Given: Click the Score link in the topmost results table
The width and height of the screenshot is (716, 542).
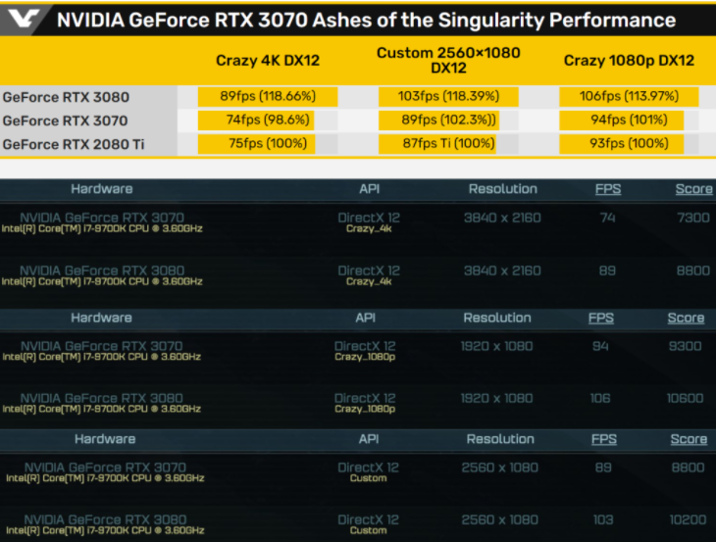Looking at the screenshot, I should click(x=693, y=189).
